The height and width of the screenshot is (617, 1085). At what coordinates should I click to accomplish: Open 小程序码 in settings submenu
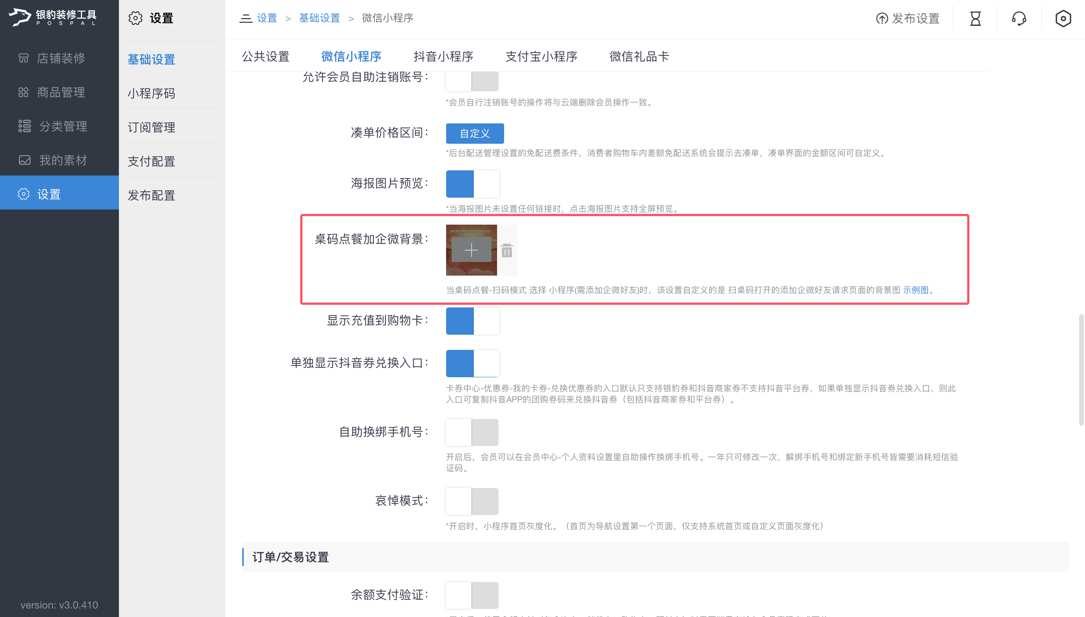click(152, 93)
